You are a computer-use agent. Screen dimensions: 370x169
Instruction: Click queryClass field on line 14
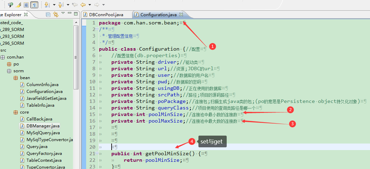173,108
